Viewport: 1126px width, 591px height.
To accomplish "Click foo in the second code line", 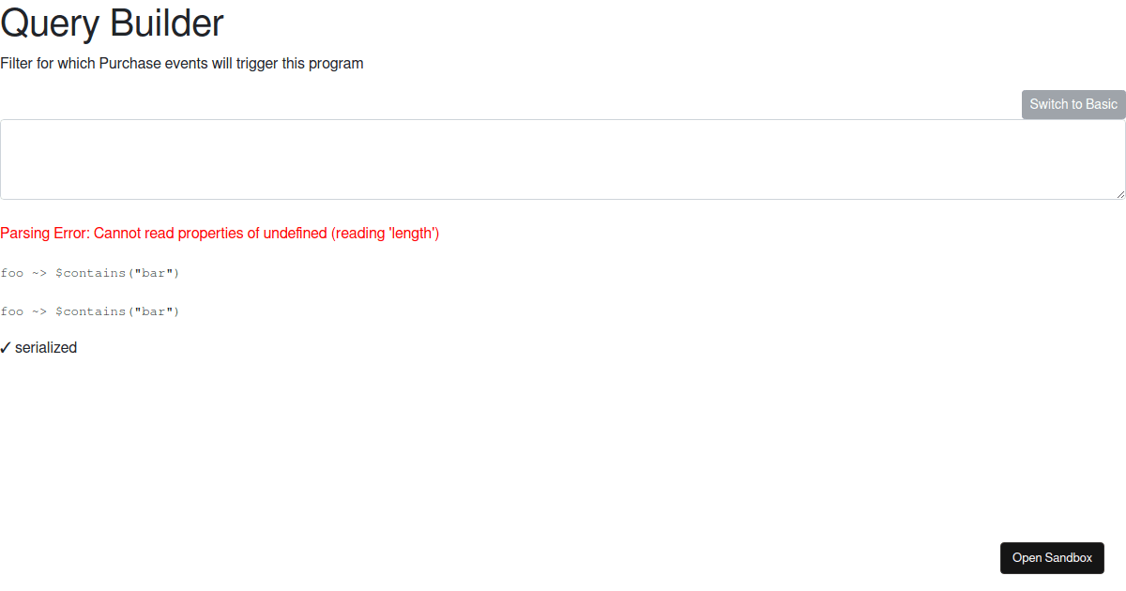I will [12, 311].
